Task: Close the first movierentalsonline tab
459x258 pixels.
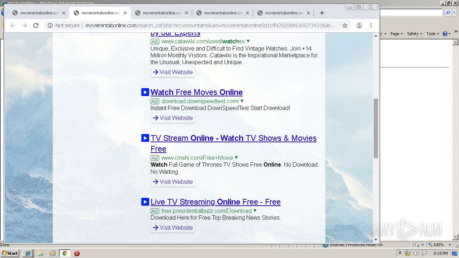Action: point(64,13)
